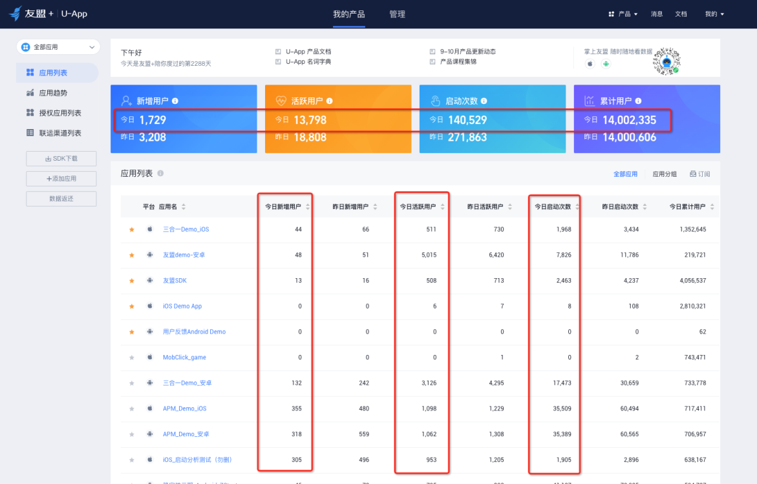Viewport: 757px width, 484px height.
Task: Open the iOS Demo App link
Action: (x=182, y=306)
